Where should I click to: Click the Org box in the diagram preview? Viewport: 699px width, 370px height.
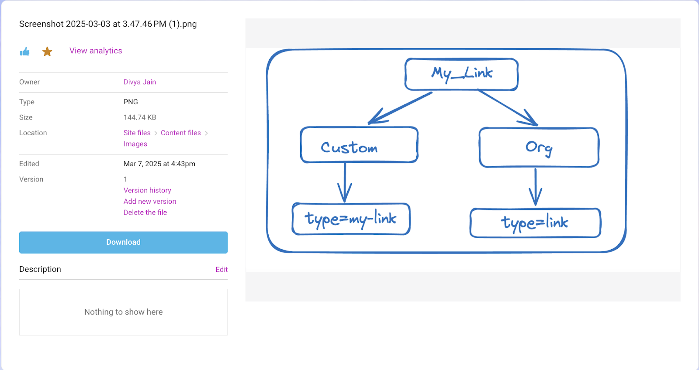click(539, 147)
